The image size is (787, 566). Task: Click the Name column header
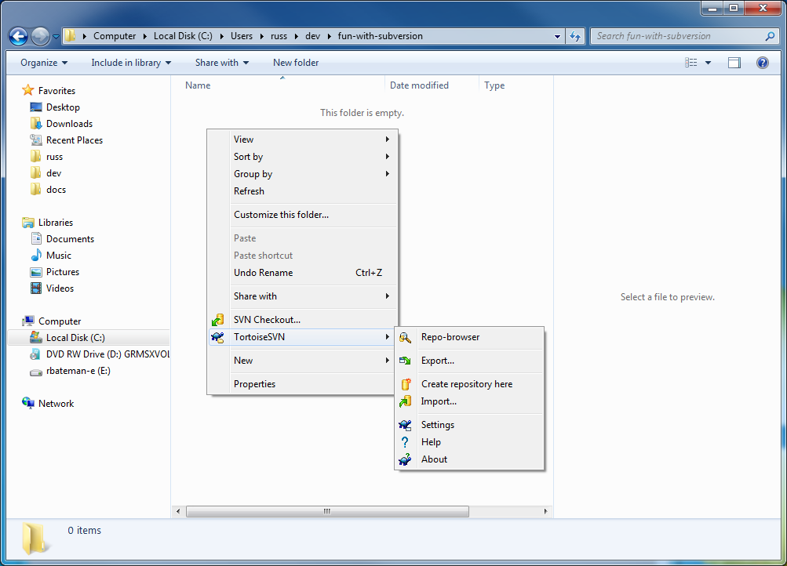tap(282, 85)
